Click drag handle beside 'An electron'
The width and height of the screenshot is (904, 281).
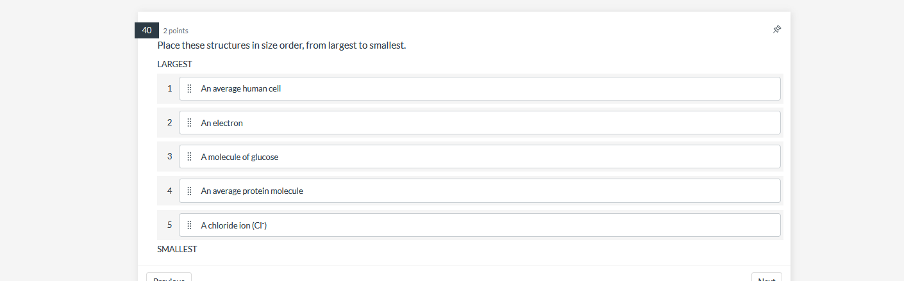(189, 123)
